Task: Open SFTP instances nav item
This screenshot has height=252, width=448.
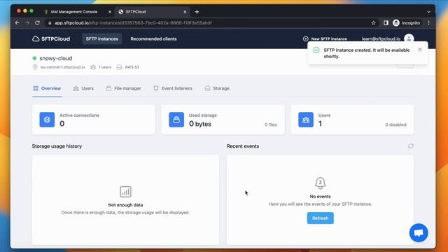Action: [x=102, y=39]
